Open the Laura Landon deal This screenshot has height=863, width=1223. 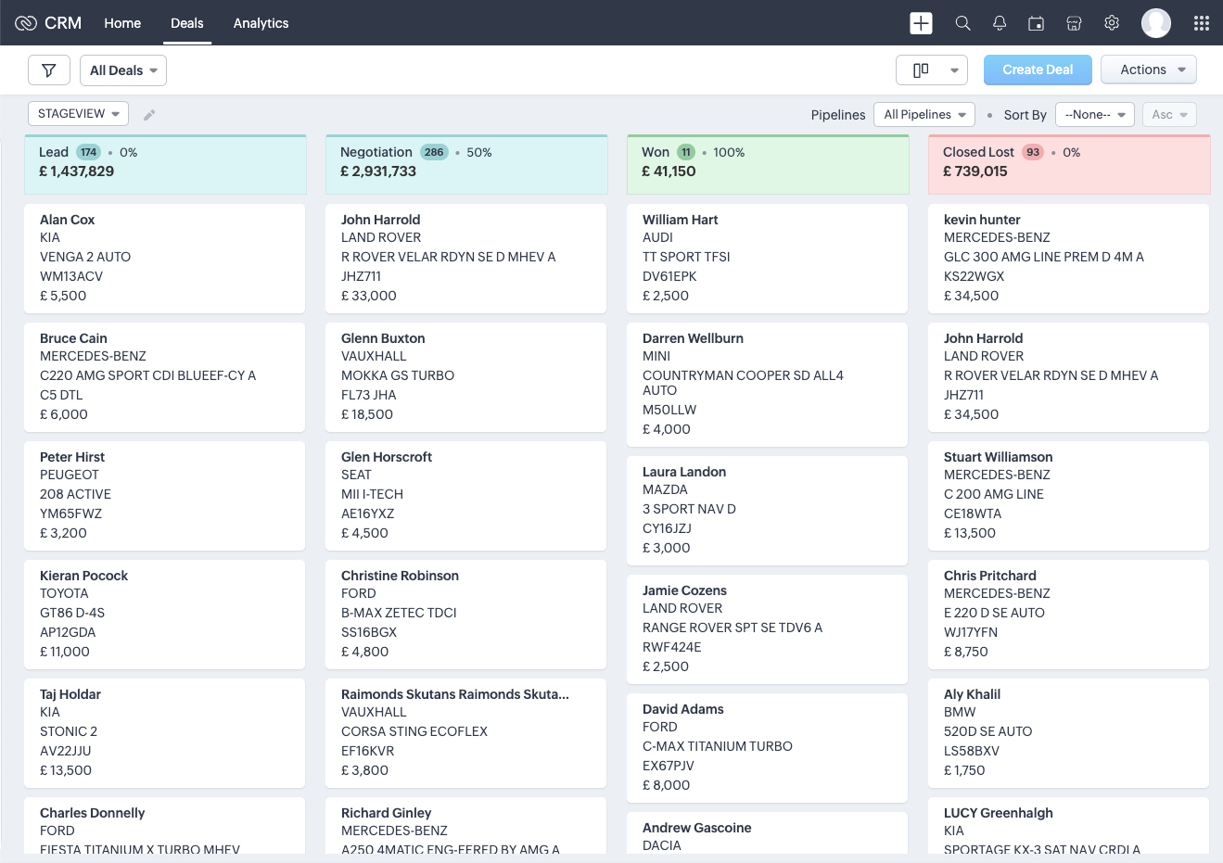pyautogui.click(x=768, y=511)
